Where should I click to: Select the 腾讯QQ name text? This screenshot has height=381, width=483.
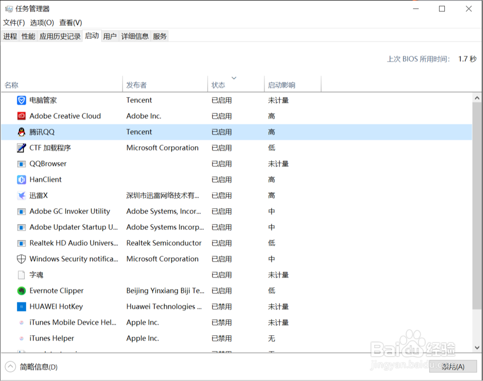coord(42,132)
